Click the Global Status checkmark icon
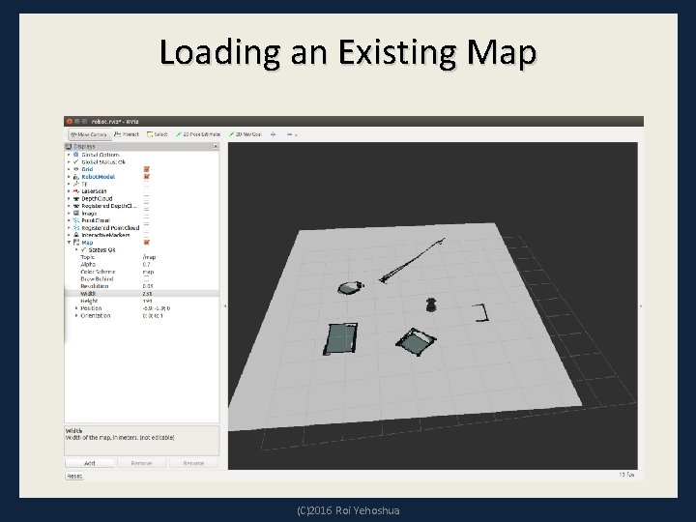Image resolution: width=696 pixels, height=522 pixels. (76, 162)
